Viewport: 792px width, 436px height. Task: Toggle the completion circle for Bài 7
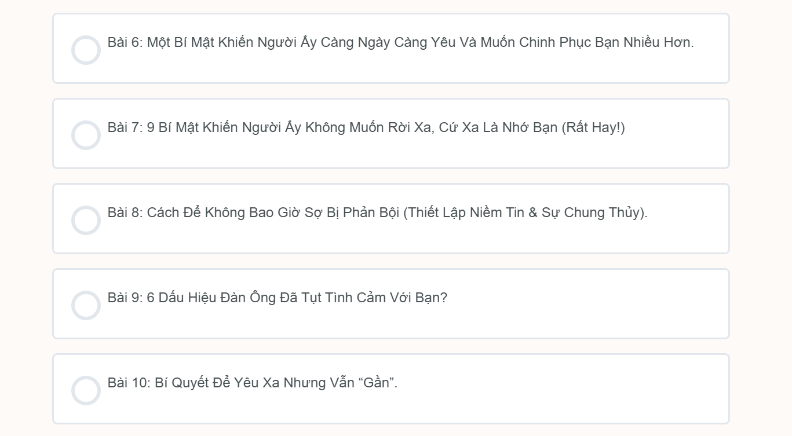pos(86,135)
